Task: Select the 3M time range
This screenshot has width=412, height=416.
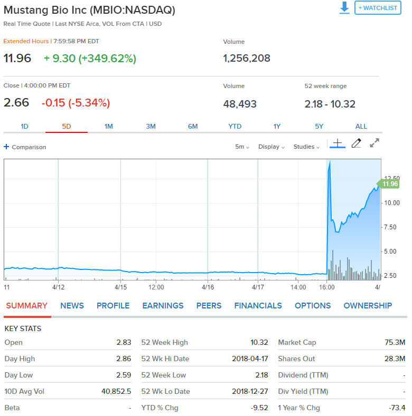Action: pos(151,127)
